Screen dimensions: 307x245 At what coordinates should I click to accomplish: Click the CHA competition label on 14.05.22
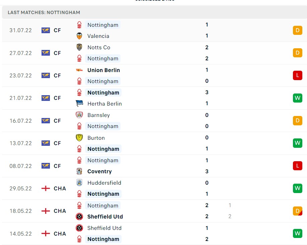(60, 234)
